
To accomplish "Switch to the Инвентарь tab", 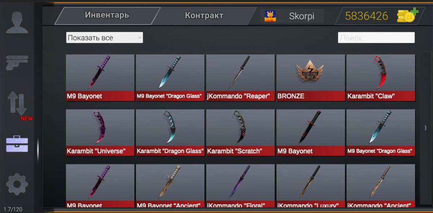I will (x=107, y=15).
